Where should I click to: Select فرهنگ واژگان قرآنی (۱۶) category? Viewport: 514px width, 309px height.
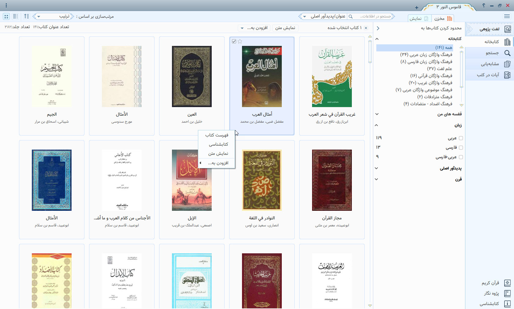[x=431, y=76]
